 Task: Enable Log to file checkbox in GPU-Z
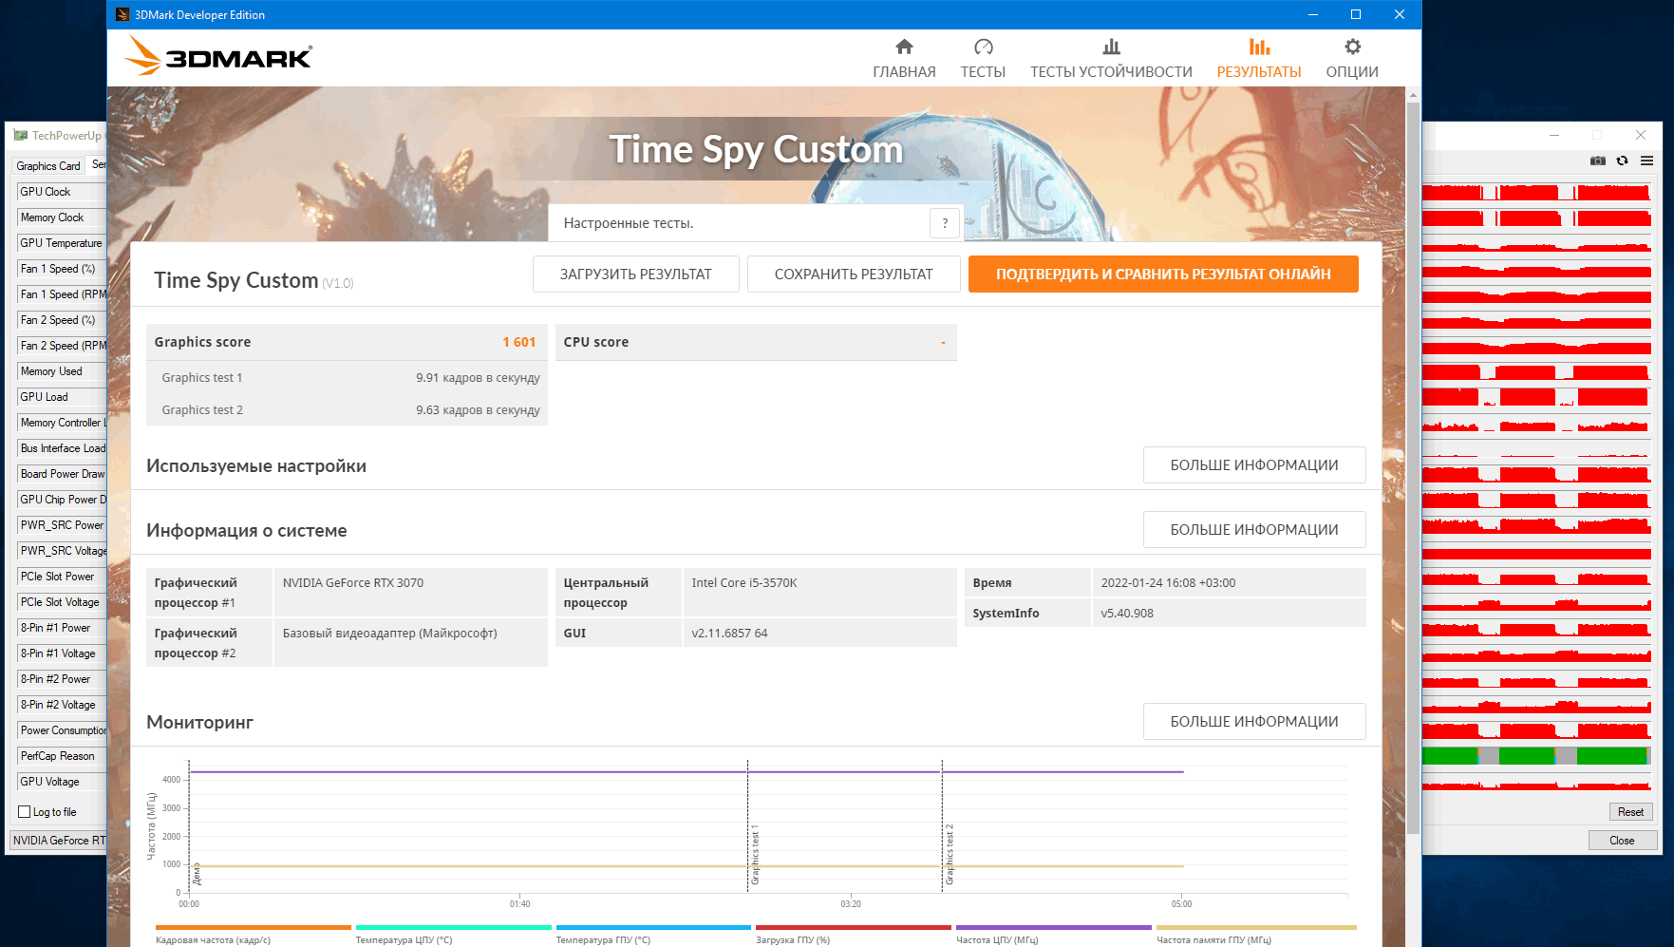25,812
